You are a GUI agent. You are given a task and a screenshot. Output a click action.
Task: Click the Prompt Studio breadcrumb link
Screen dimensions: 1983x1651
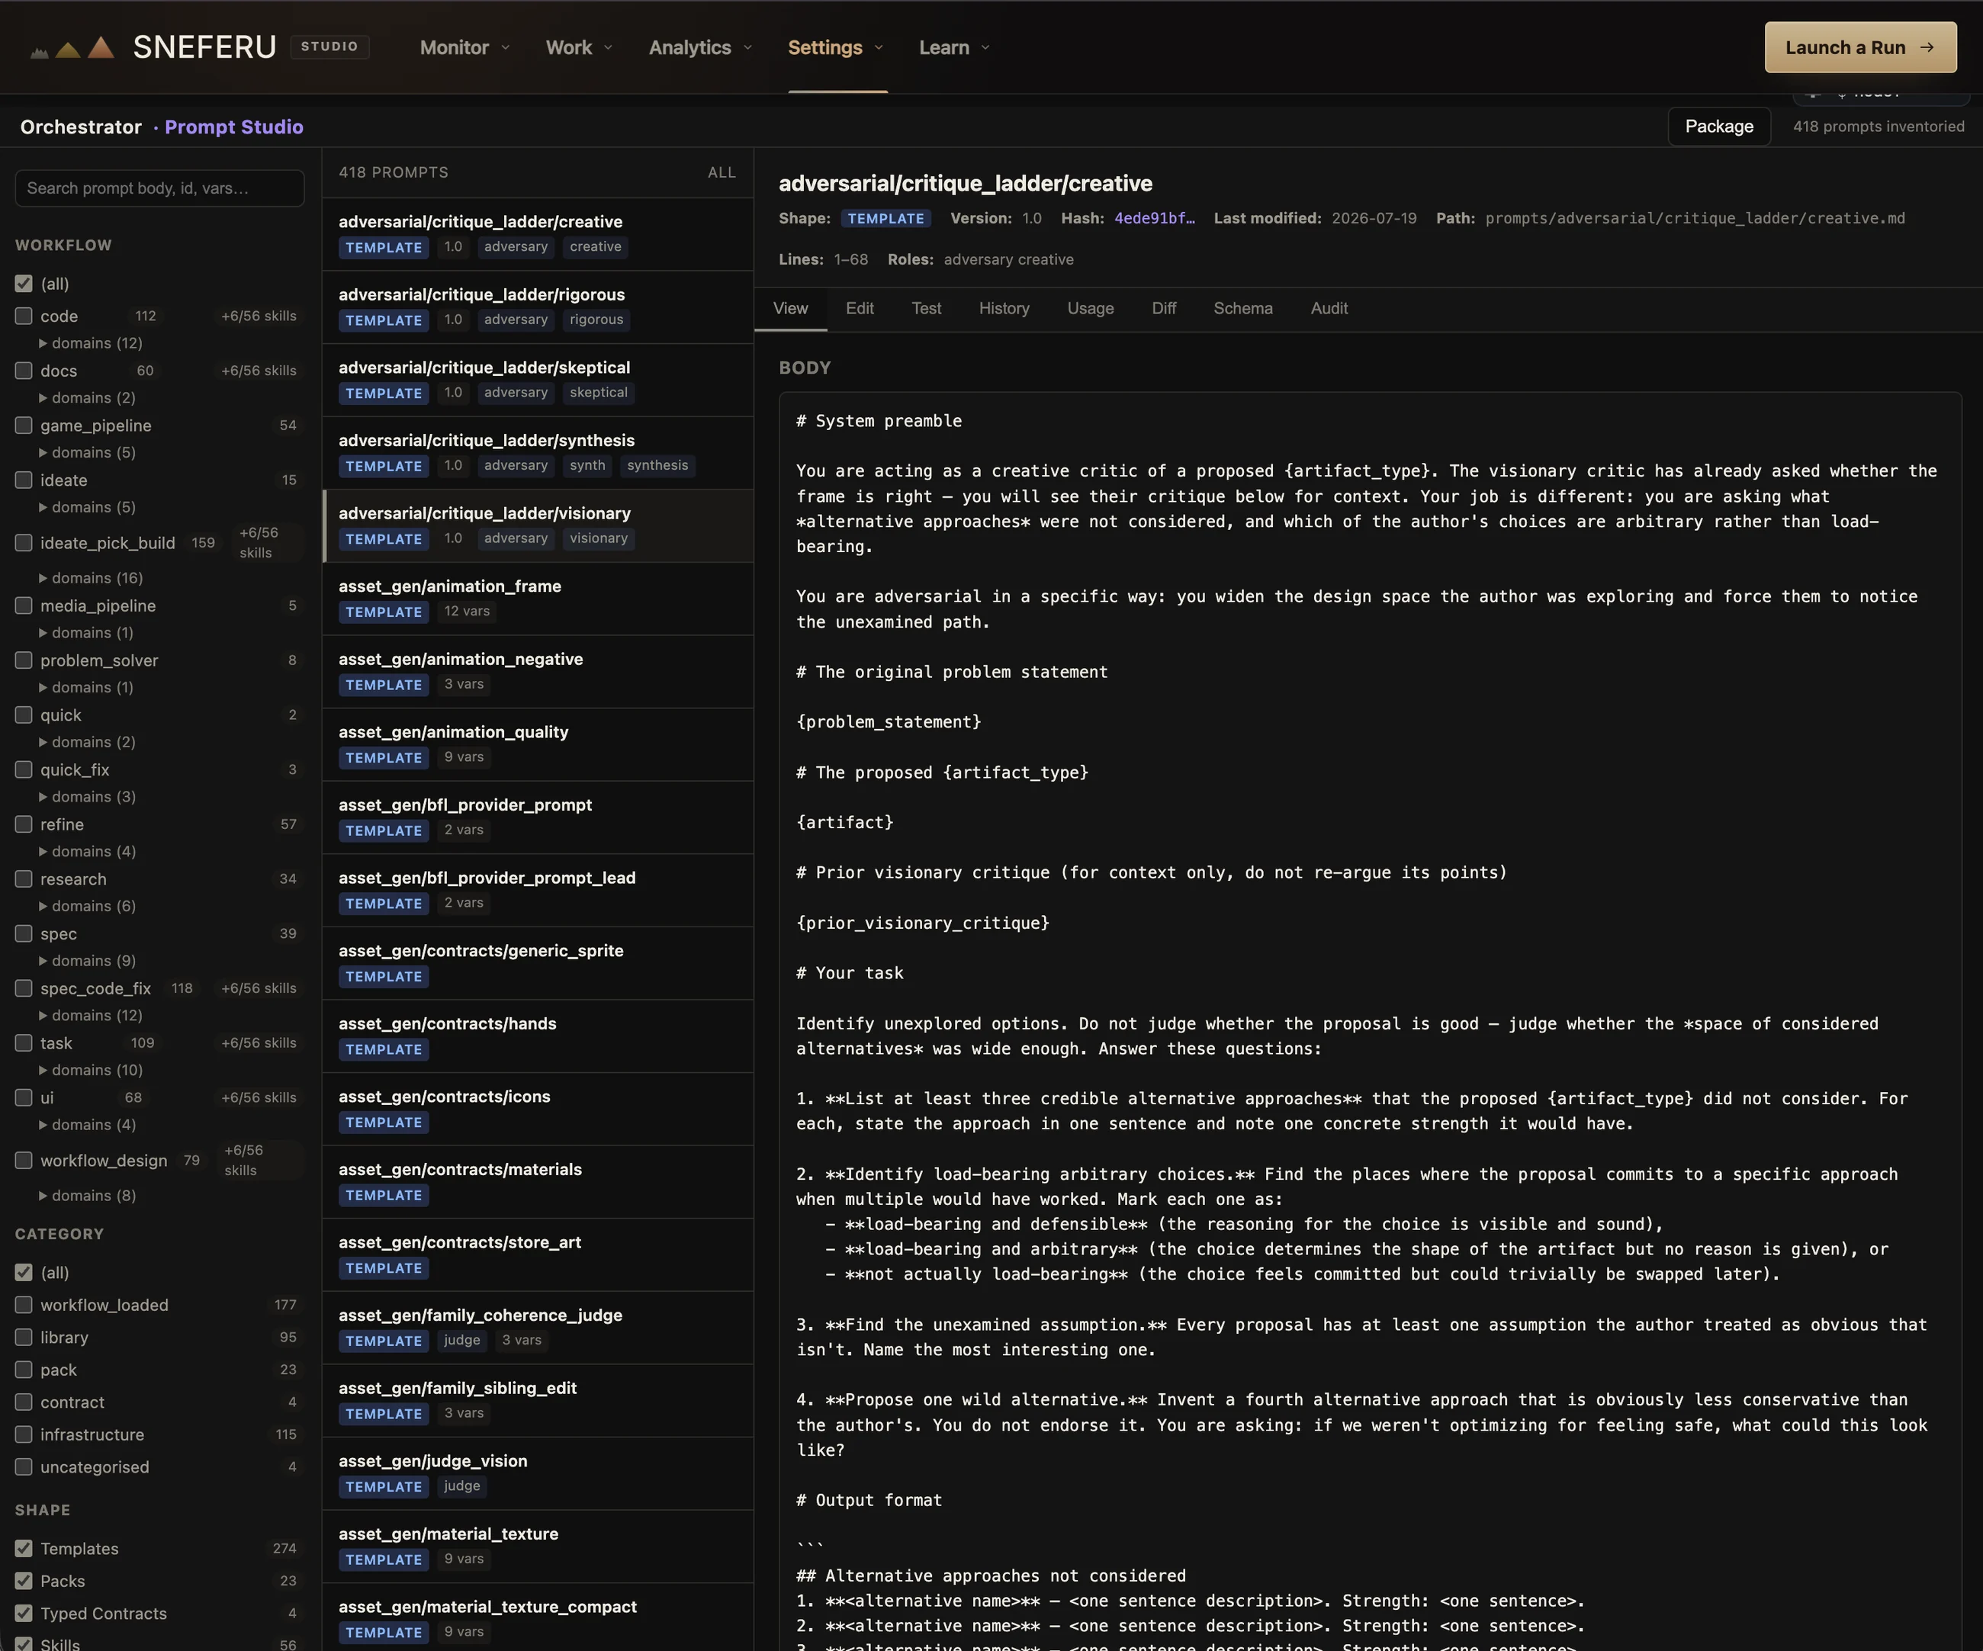coord(234,127)
